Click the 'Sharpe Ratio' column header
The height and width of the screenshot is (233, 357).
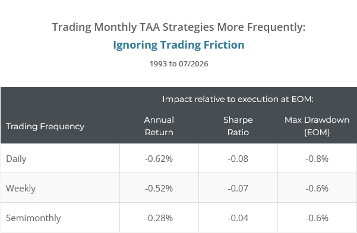(238, 126)
